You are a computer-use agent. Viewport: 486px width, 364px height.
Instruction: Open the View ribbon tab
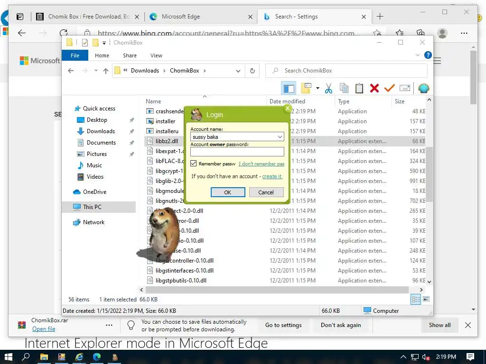pyautogui.click(x=156, y=55)
